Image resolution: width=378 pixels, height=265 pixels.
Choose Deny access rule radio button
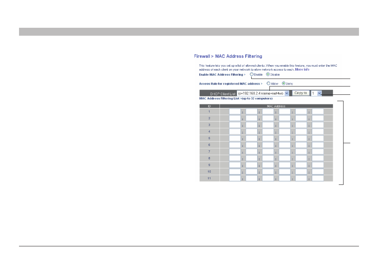click(x=284, y=83)
